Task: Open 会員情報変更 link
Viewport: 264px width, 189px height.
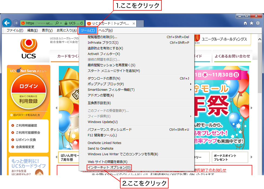Action: pos(23,147)
